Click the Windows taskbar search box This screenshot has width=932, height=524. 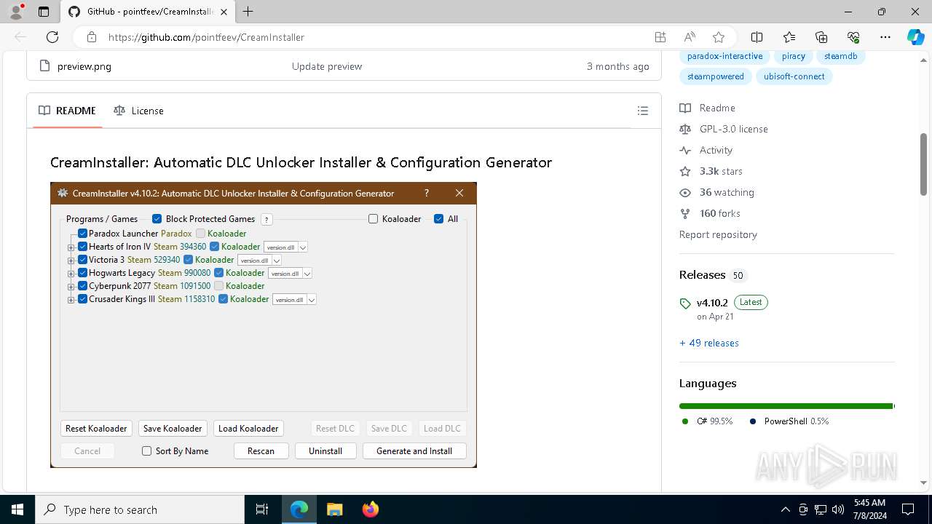140,509
